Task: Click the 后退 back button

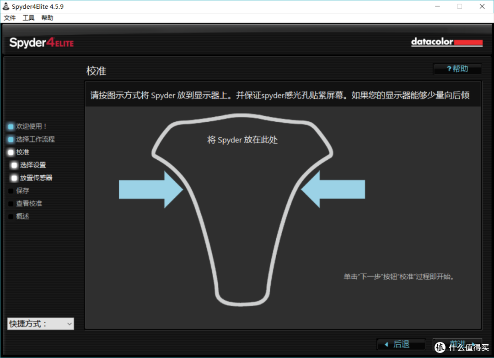Action: (401, 344)
